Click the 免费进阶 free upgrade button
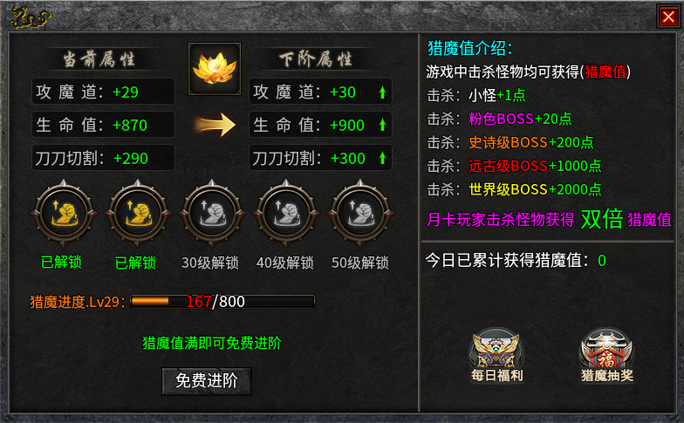 tap(207, 381)
